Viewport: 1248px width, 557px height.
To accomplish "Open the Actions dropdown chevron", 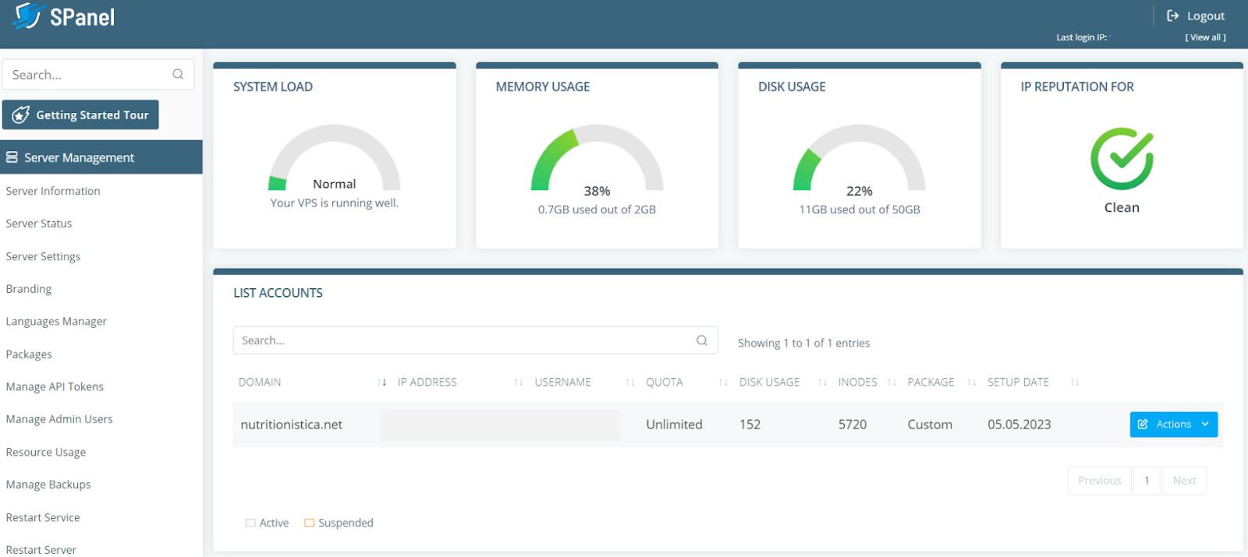I will click(x=1205, y=425).
